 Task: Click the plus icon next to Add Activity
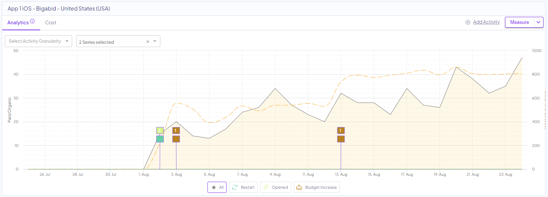[x=468, y=22]
